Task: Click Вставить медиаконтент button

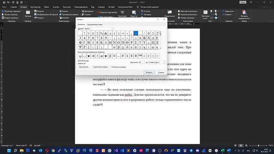Action: coord(244,15)
